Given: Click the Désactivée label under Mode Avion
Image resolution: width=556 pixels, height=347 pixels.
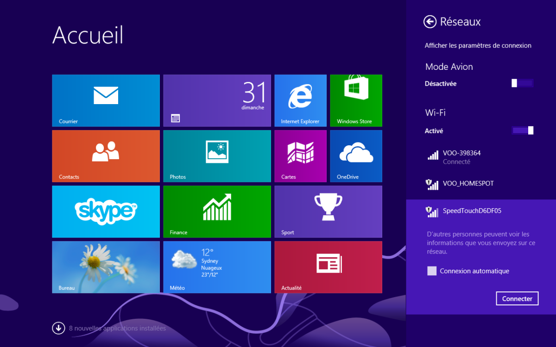Looking at the screenshot, I should (441, 84).
